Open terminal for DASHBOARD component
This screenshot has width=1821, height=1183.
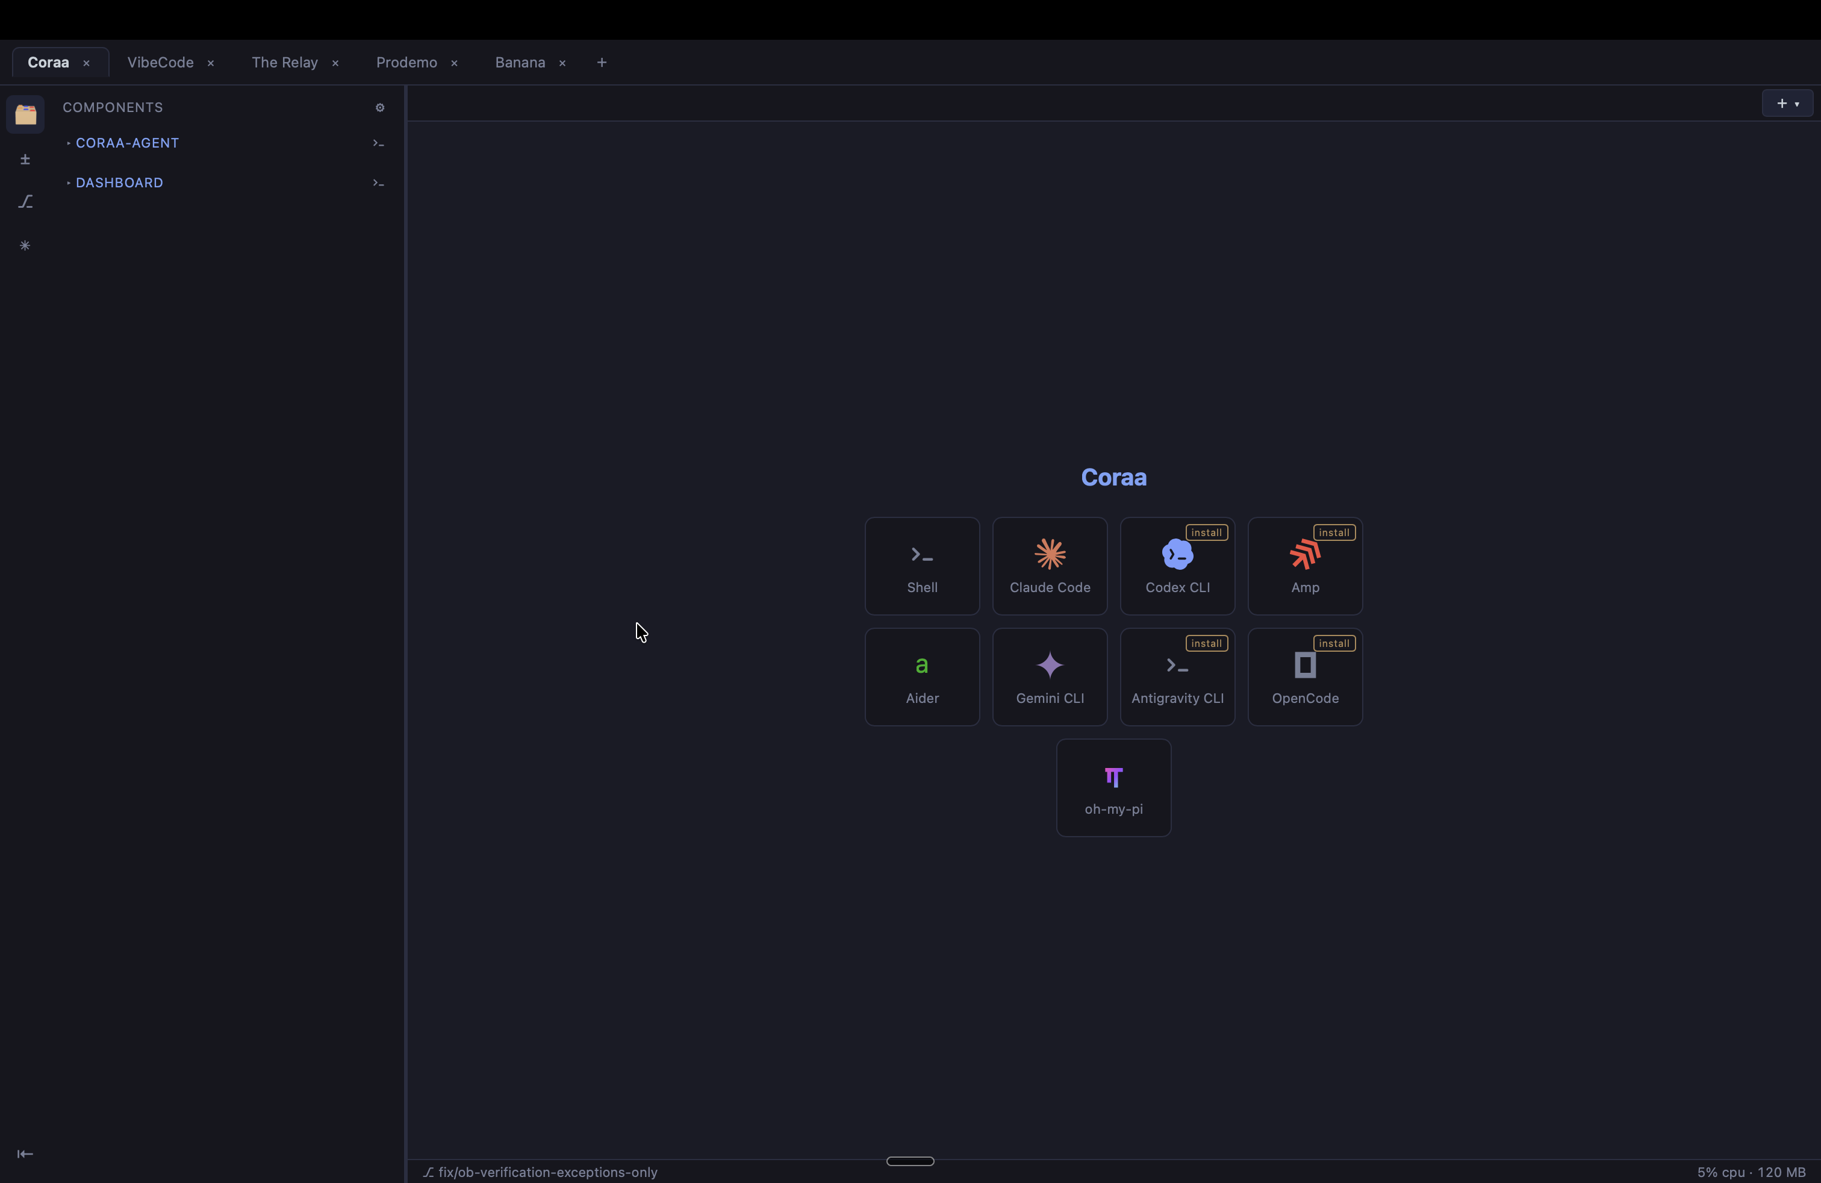coord(378,183)
